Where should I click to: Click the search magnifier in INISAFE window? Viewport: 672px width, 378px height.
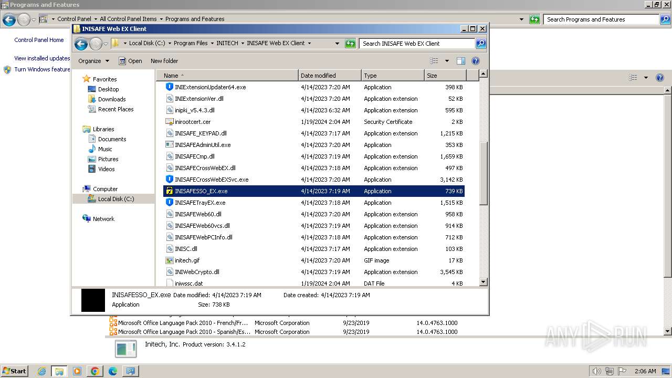click(481, 44)
